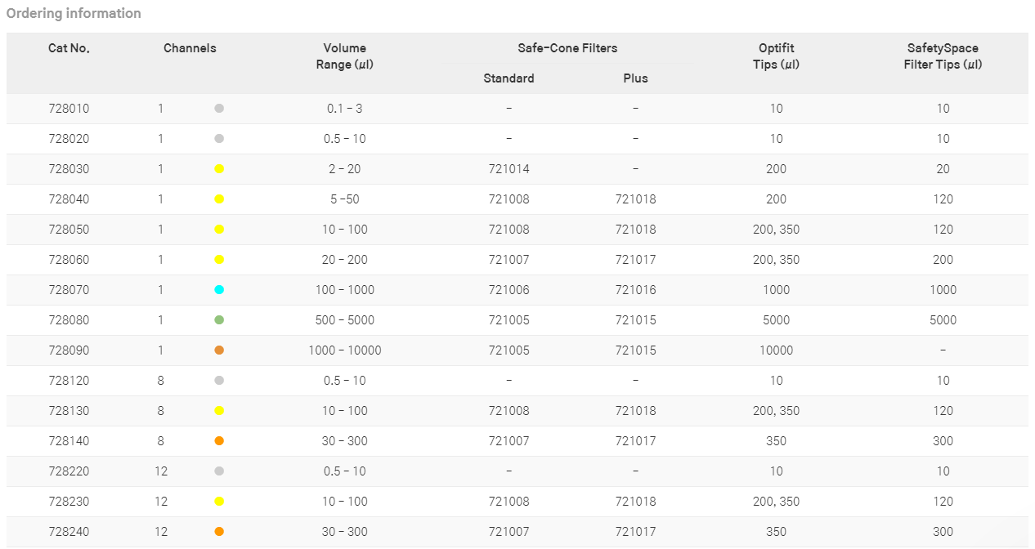Click the gray dot in row 728220
This screenshot has width=1035, height=549.
tap(219, 471)
